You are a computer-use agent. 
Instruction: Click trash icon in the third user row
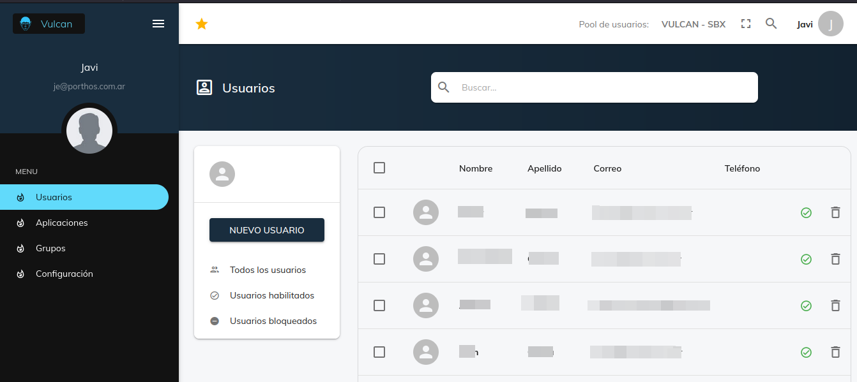[x=835, y=305]
